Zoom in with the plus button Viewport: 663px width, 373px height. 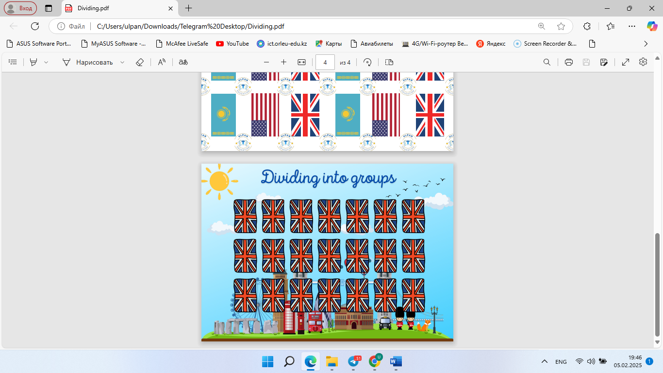pos(284,62)
